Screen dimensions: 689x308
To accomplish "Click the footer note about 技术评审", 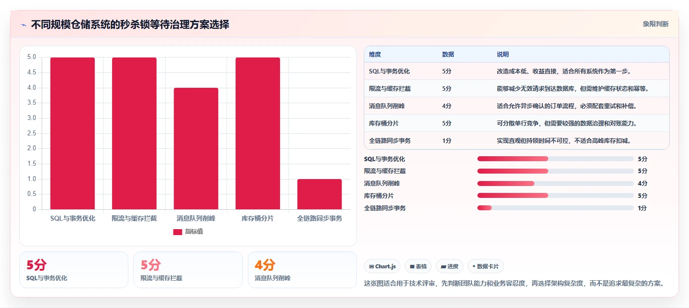I will 514,284.
